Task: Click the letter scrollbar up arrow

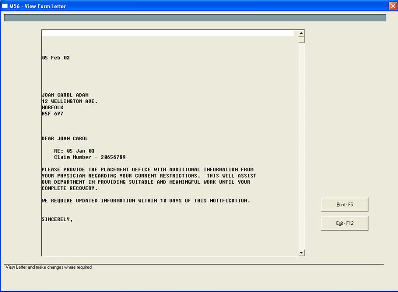Action: pos(301,33)
